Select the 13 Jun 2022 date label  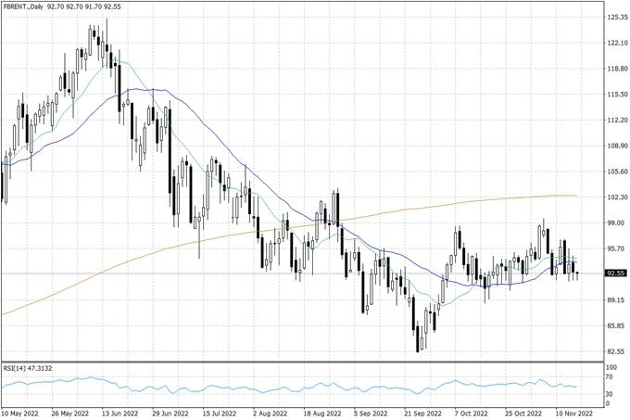(x=118, y=414)
